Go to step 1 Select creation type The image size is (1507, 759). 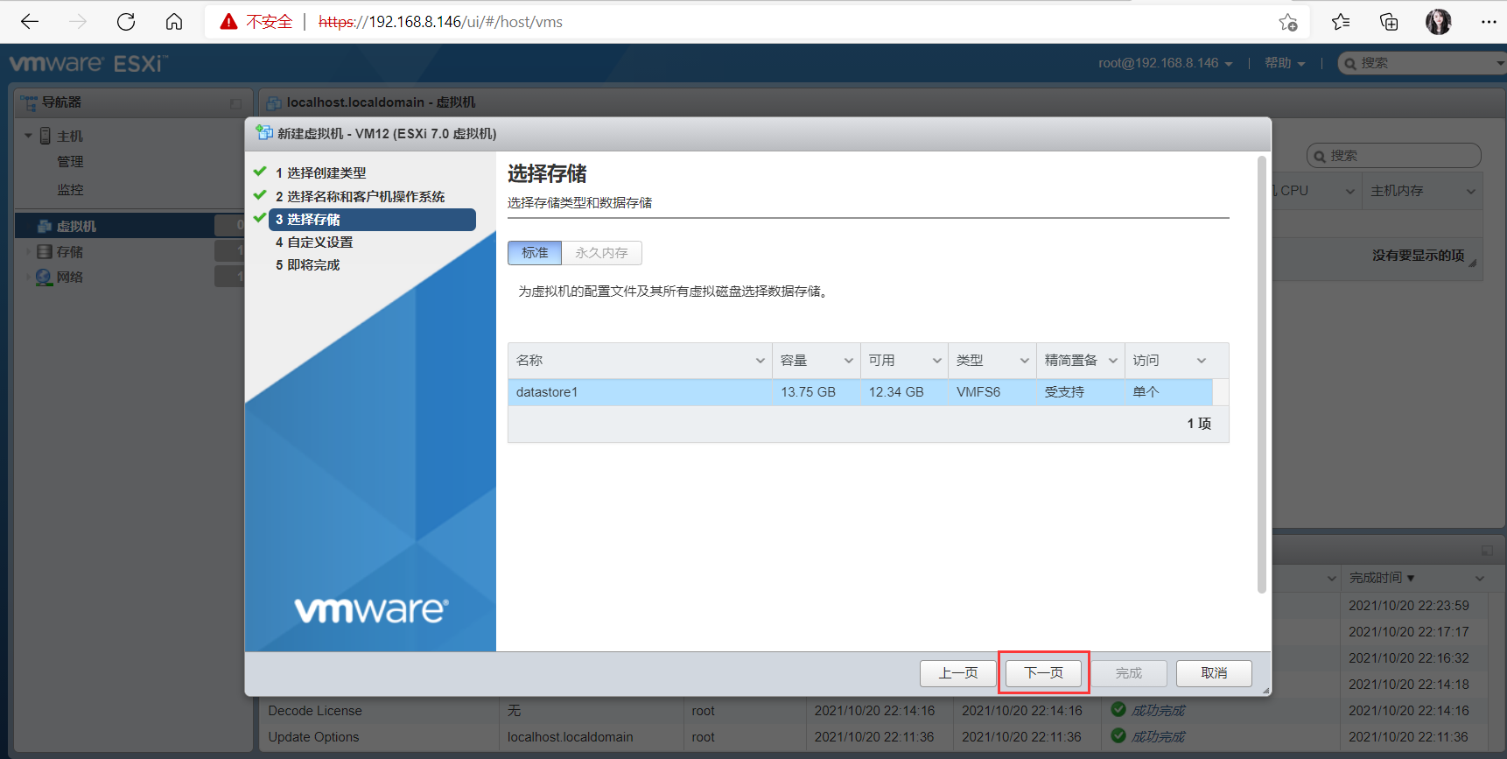point(320,173)
